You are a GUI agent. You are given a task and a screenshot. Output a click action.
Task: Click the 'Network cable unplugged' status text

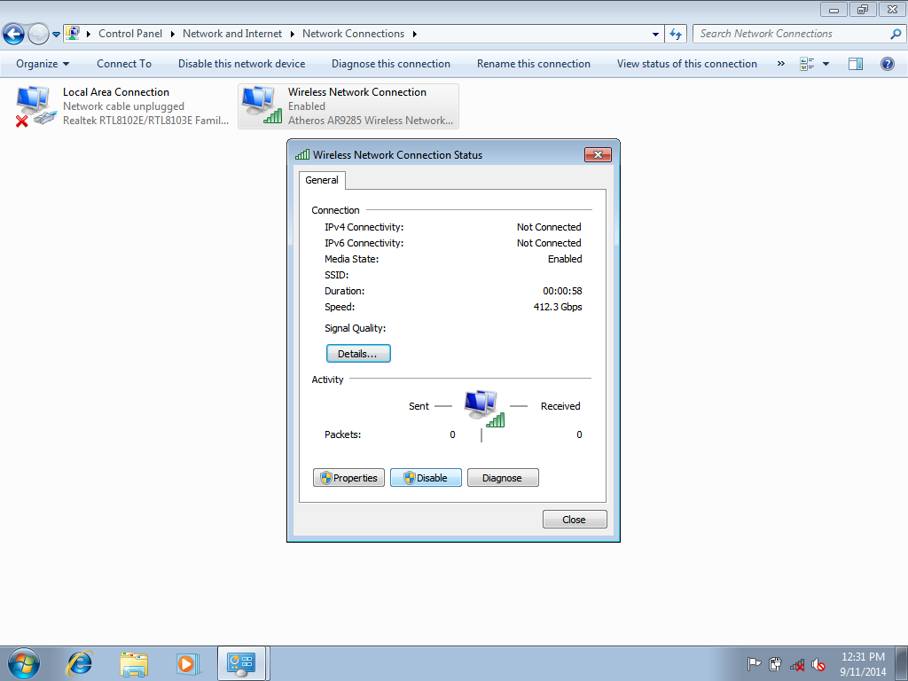[123, 106]
